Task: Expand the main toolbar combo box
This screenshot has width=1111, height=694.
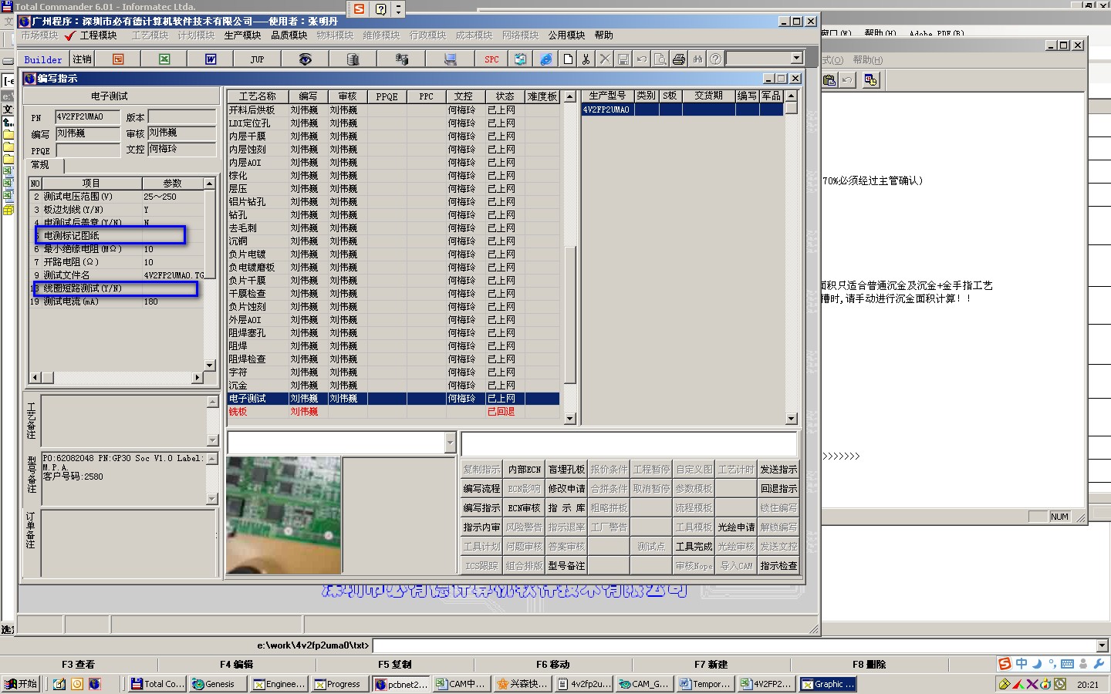Action: [x=796, y=59]
